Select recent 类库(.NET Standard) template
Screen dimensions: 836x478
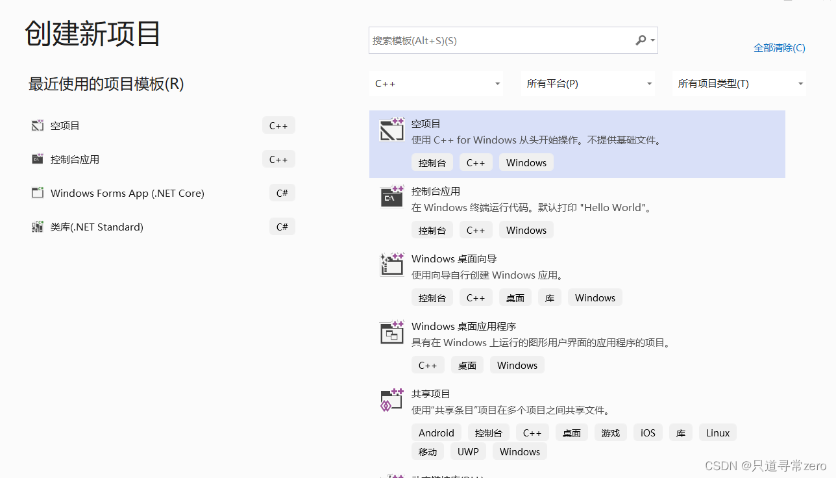tap(97, 227)
